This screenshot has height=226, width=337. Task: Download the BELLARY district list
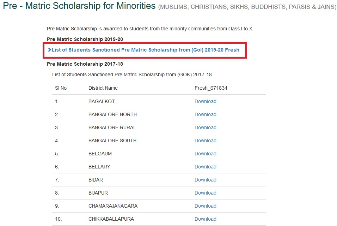pos(206,167)
